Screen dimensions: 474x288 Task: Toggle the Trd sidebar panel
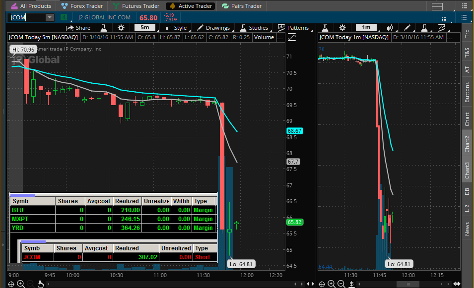[x=468, y=34]
